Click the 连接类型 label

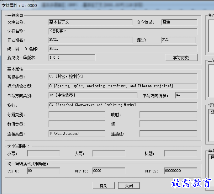(16, 134)
